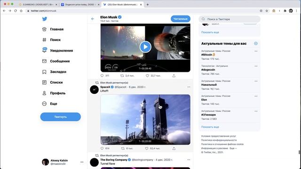301x169 pixels.
Task: Click browser back arrow
Action: (4, 11)
